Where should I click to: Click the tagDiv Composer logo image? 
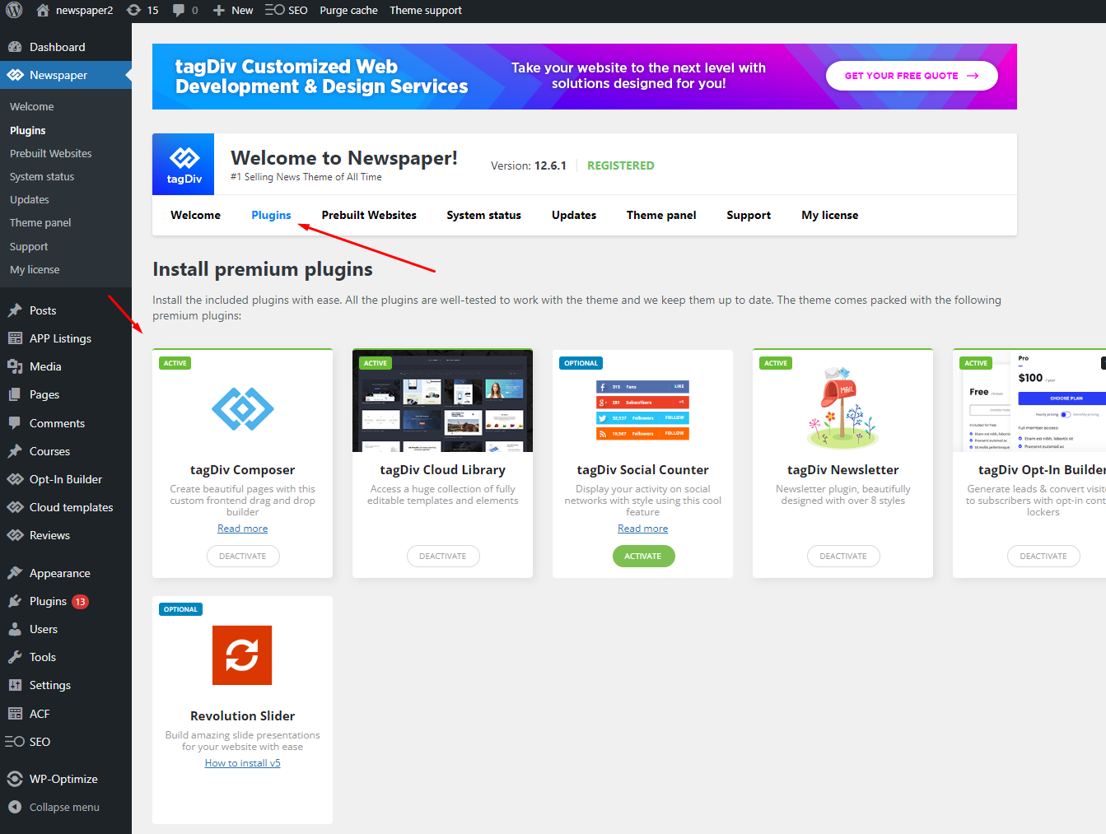(x=243, y=409)
